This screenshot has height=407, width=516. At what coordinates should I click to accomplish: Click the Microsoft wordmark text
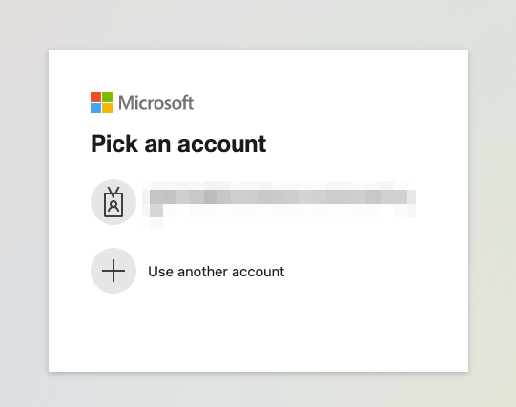pyautogui.click(x=156, y=103)
